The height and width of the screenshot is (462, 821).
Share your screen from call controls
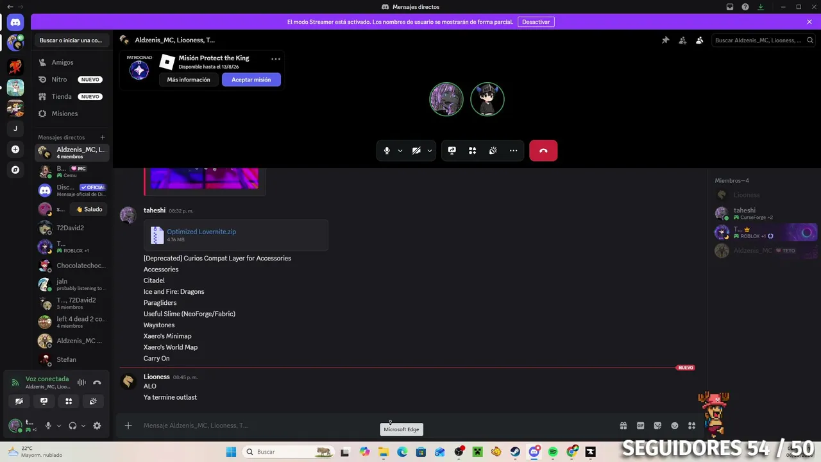tap(452, 151)
